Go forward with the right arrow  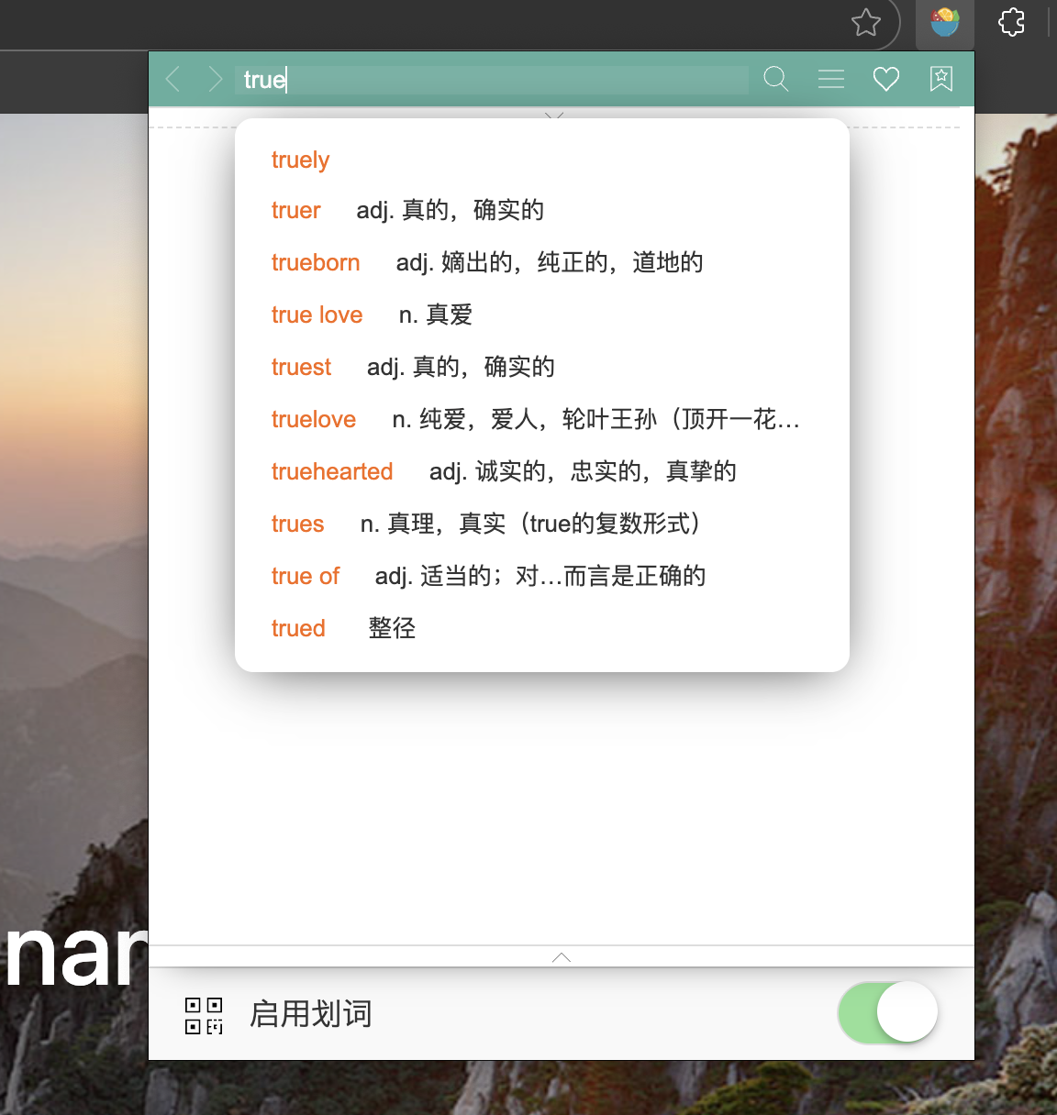tap(215, 80)
